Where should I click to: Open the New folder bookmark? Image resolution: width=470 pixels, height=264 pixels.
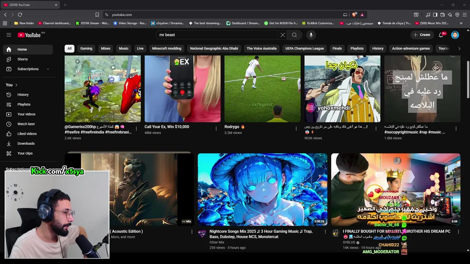click(24, 23)
